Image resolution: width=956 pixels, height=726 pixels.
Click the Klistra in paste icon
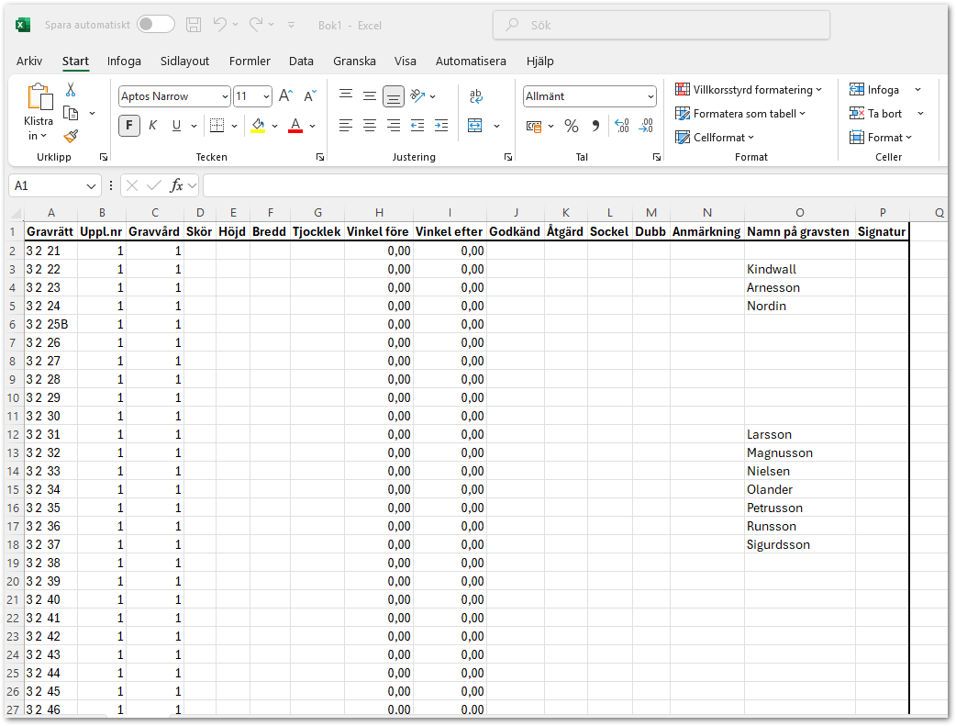[x=39, y=97]
